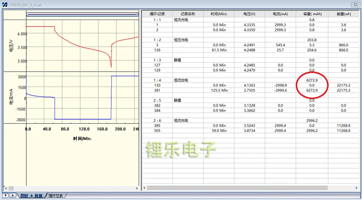Click the 容量(mAh) column header
The height and width of the screenshot is (200, 362).
(x=312, y=14)
